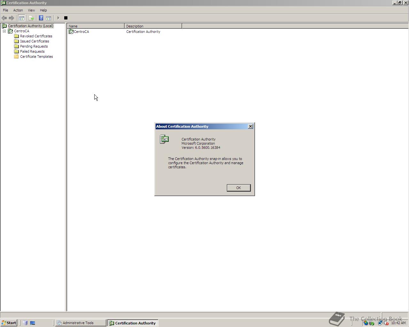This screenshot has height=327, width=409.
Task: Click the CentroCA icon in the list pane
Action: click(71, 32)
